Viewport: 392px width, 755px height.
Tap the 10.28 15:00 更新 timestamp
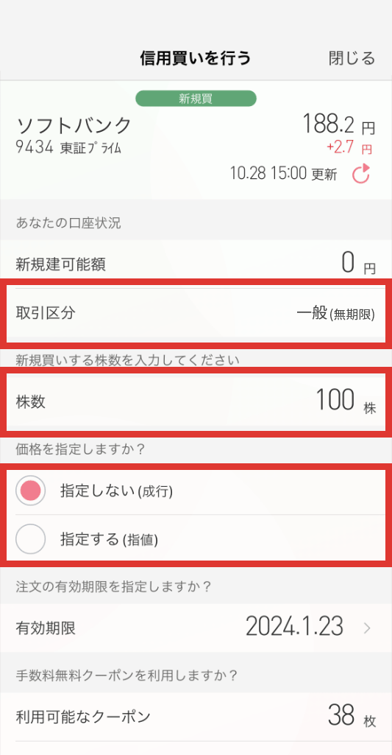(284, 174)
